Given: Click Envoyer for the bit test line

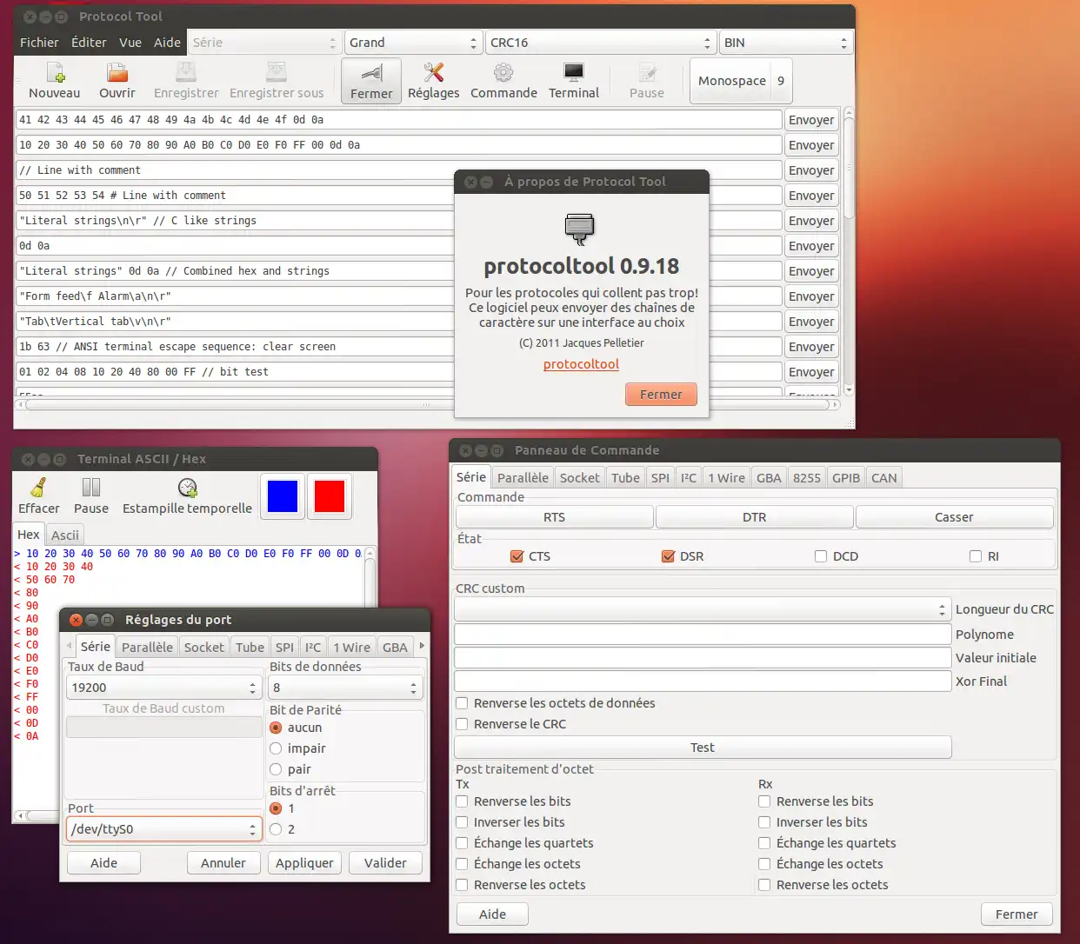Looking at the screenshot, I should tap(811, 372).
